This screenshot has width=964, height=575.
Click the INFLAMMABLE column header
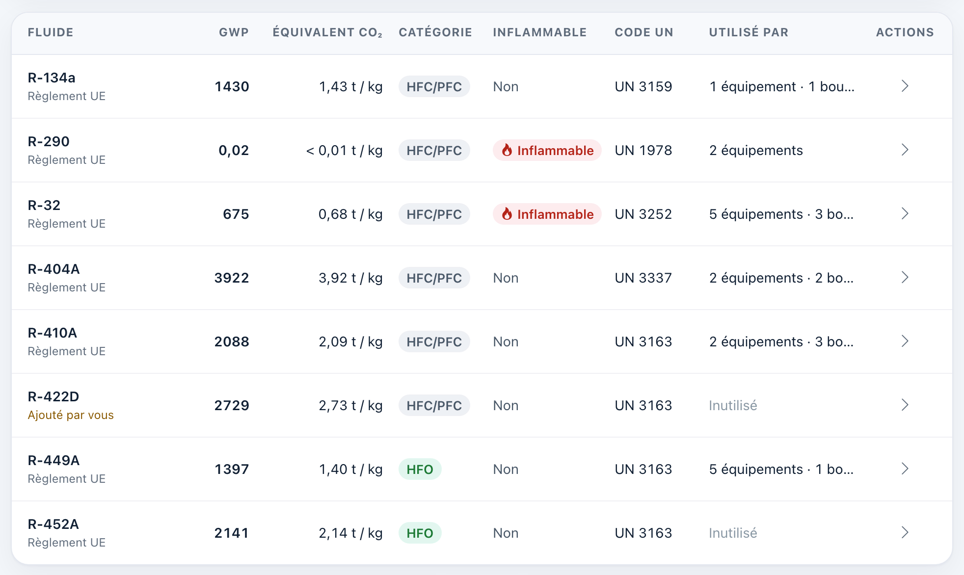540,32
